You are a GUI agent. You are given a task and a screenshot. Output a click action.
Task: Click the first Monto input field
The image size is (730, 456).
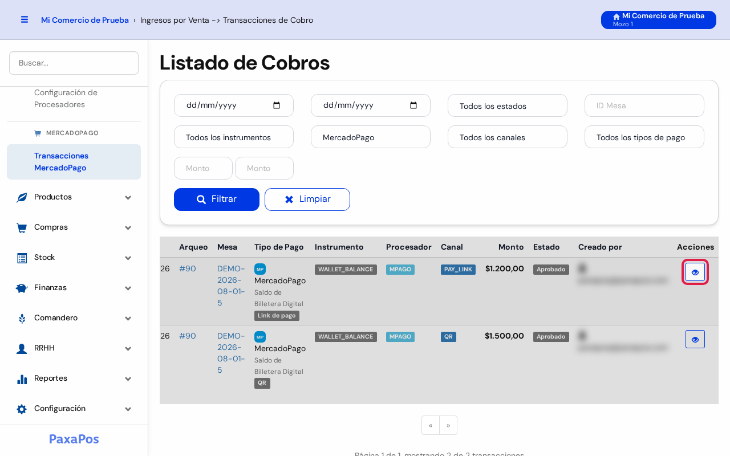[x=203, y=168]
